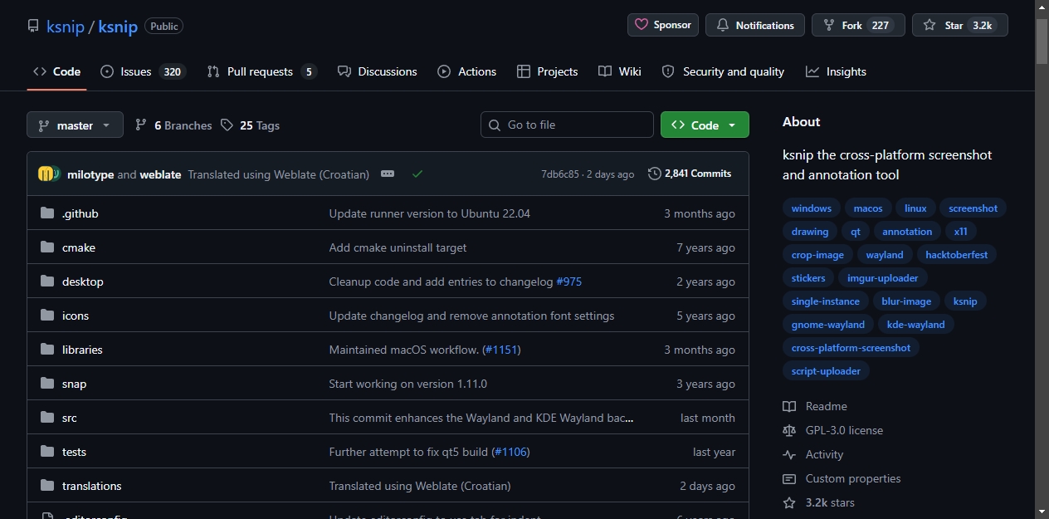Click the translations folder icon
This screenshot has height=519, width=1049.
coord(47,486)
